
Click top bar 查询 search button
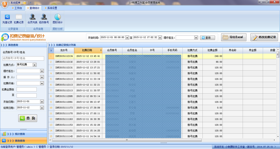click(x=207, y=38)
